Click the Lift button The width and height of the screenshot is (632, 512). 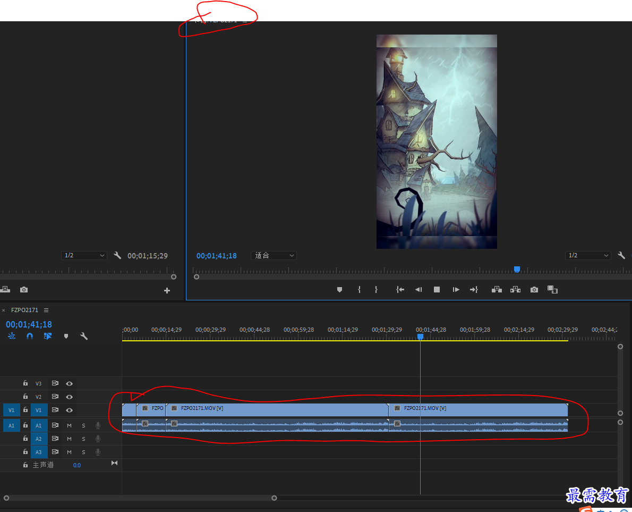point(497,290)
